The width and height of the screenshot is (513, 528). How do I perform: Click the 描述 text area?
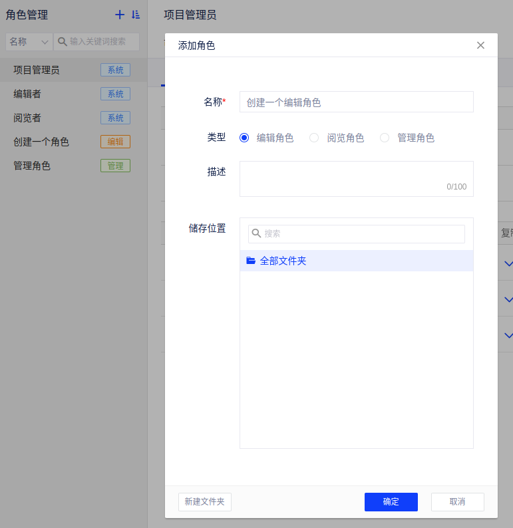[356, 178]
